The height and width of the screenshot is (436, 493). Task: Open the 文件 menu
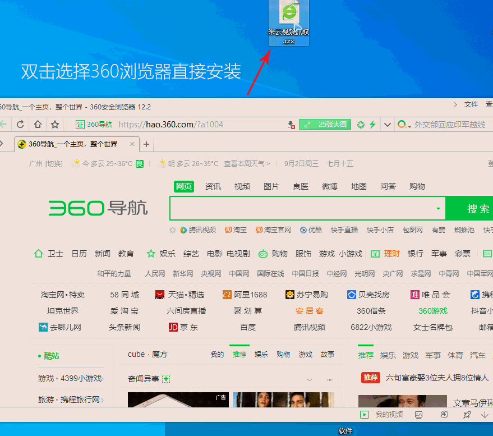[471, 104]
